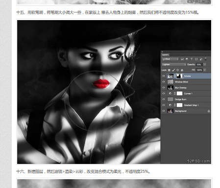The width and height of the screenshot is (220, 188).
Task: Hide the Curves 1 layer
Action: tap(164, 94)
